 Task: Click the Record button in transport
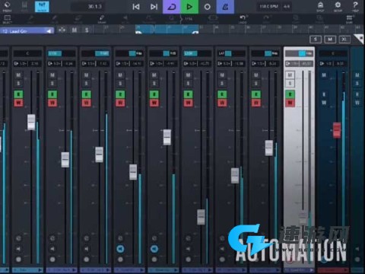207,7
